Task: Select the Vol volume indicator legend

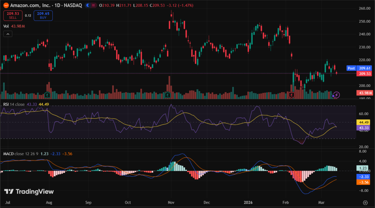Action: (x=6, y=26)
